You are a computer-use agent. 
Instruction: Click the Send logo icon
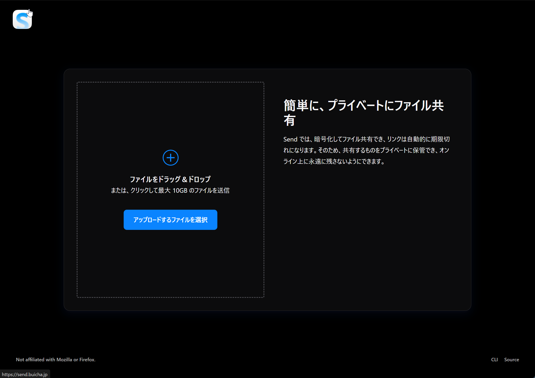22,19
